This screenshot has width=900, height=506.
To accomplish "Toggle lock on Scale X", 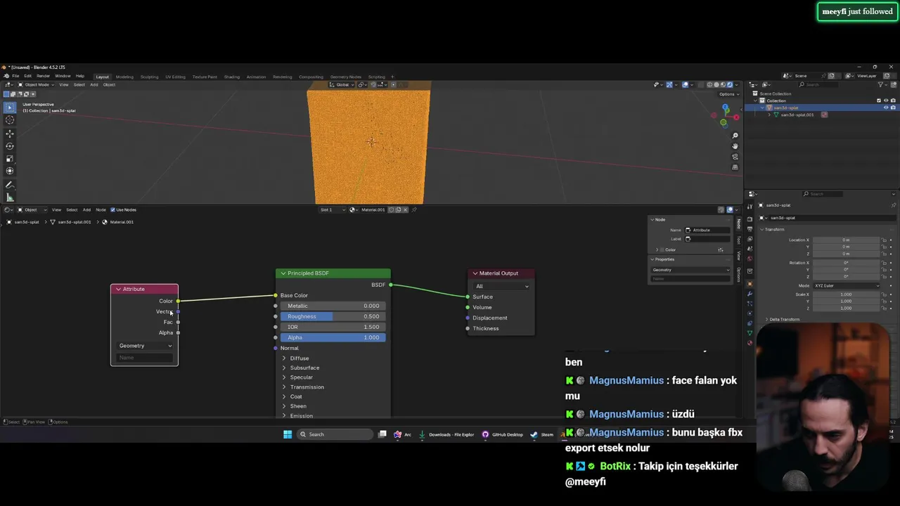I will click(885, 294).
